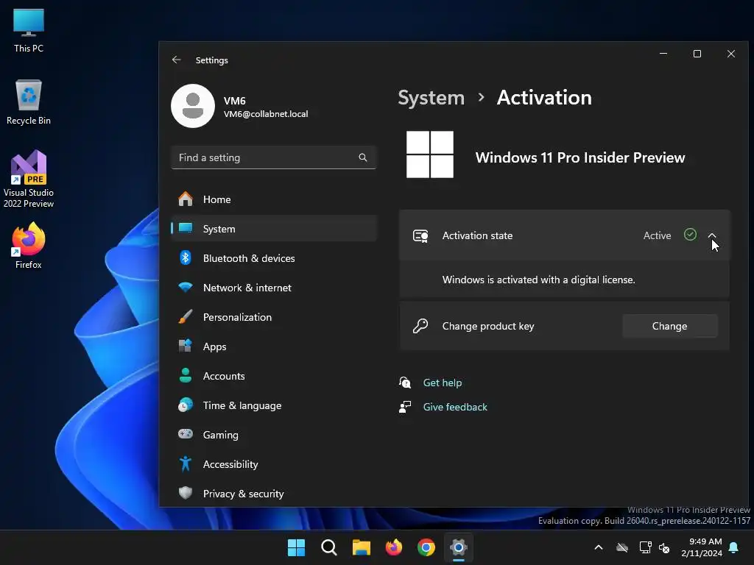The height and width of the screenshot is (565, 754).
Task: Open Accessibility settings
Action: pyautogui.click(x=273, y=464)
